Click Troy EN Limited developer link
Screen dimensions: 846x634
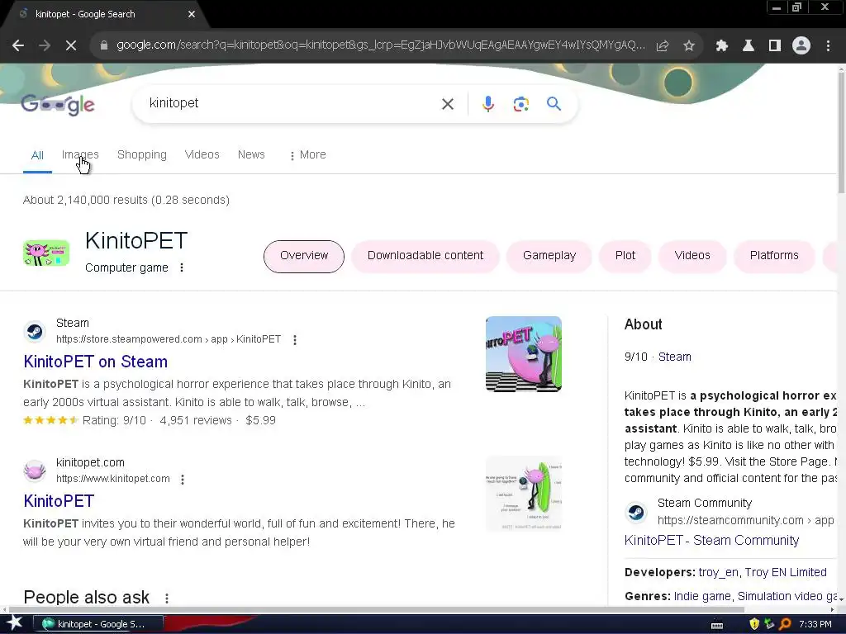point(786,573)
